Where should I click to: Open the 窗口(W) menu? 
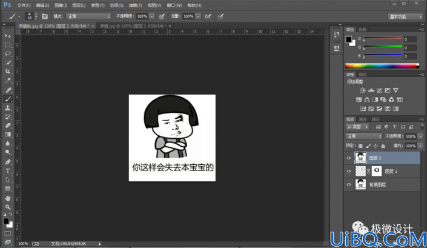coord(174,5)
